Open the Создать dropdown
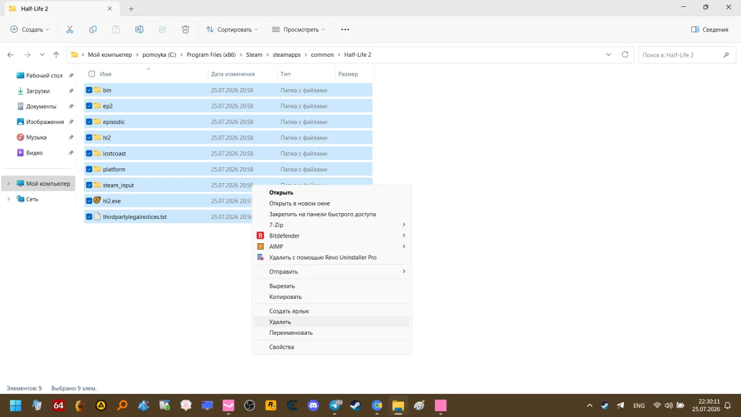This screenshot has height=417, width=741. click(x=30, y=30)
